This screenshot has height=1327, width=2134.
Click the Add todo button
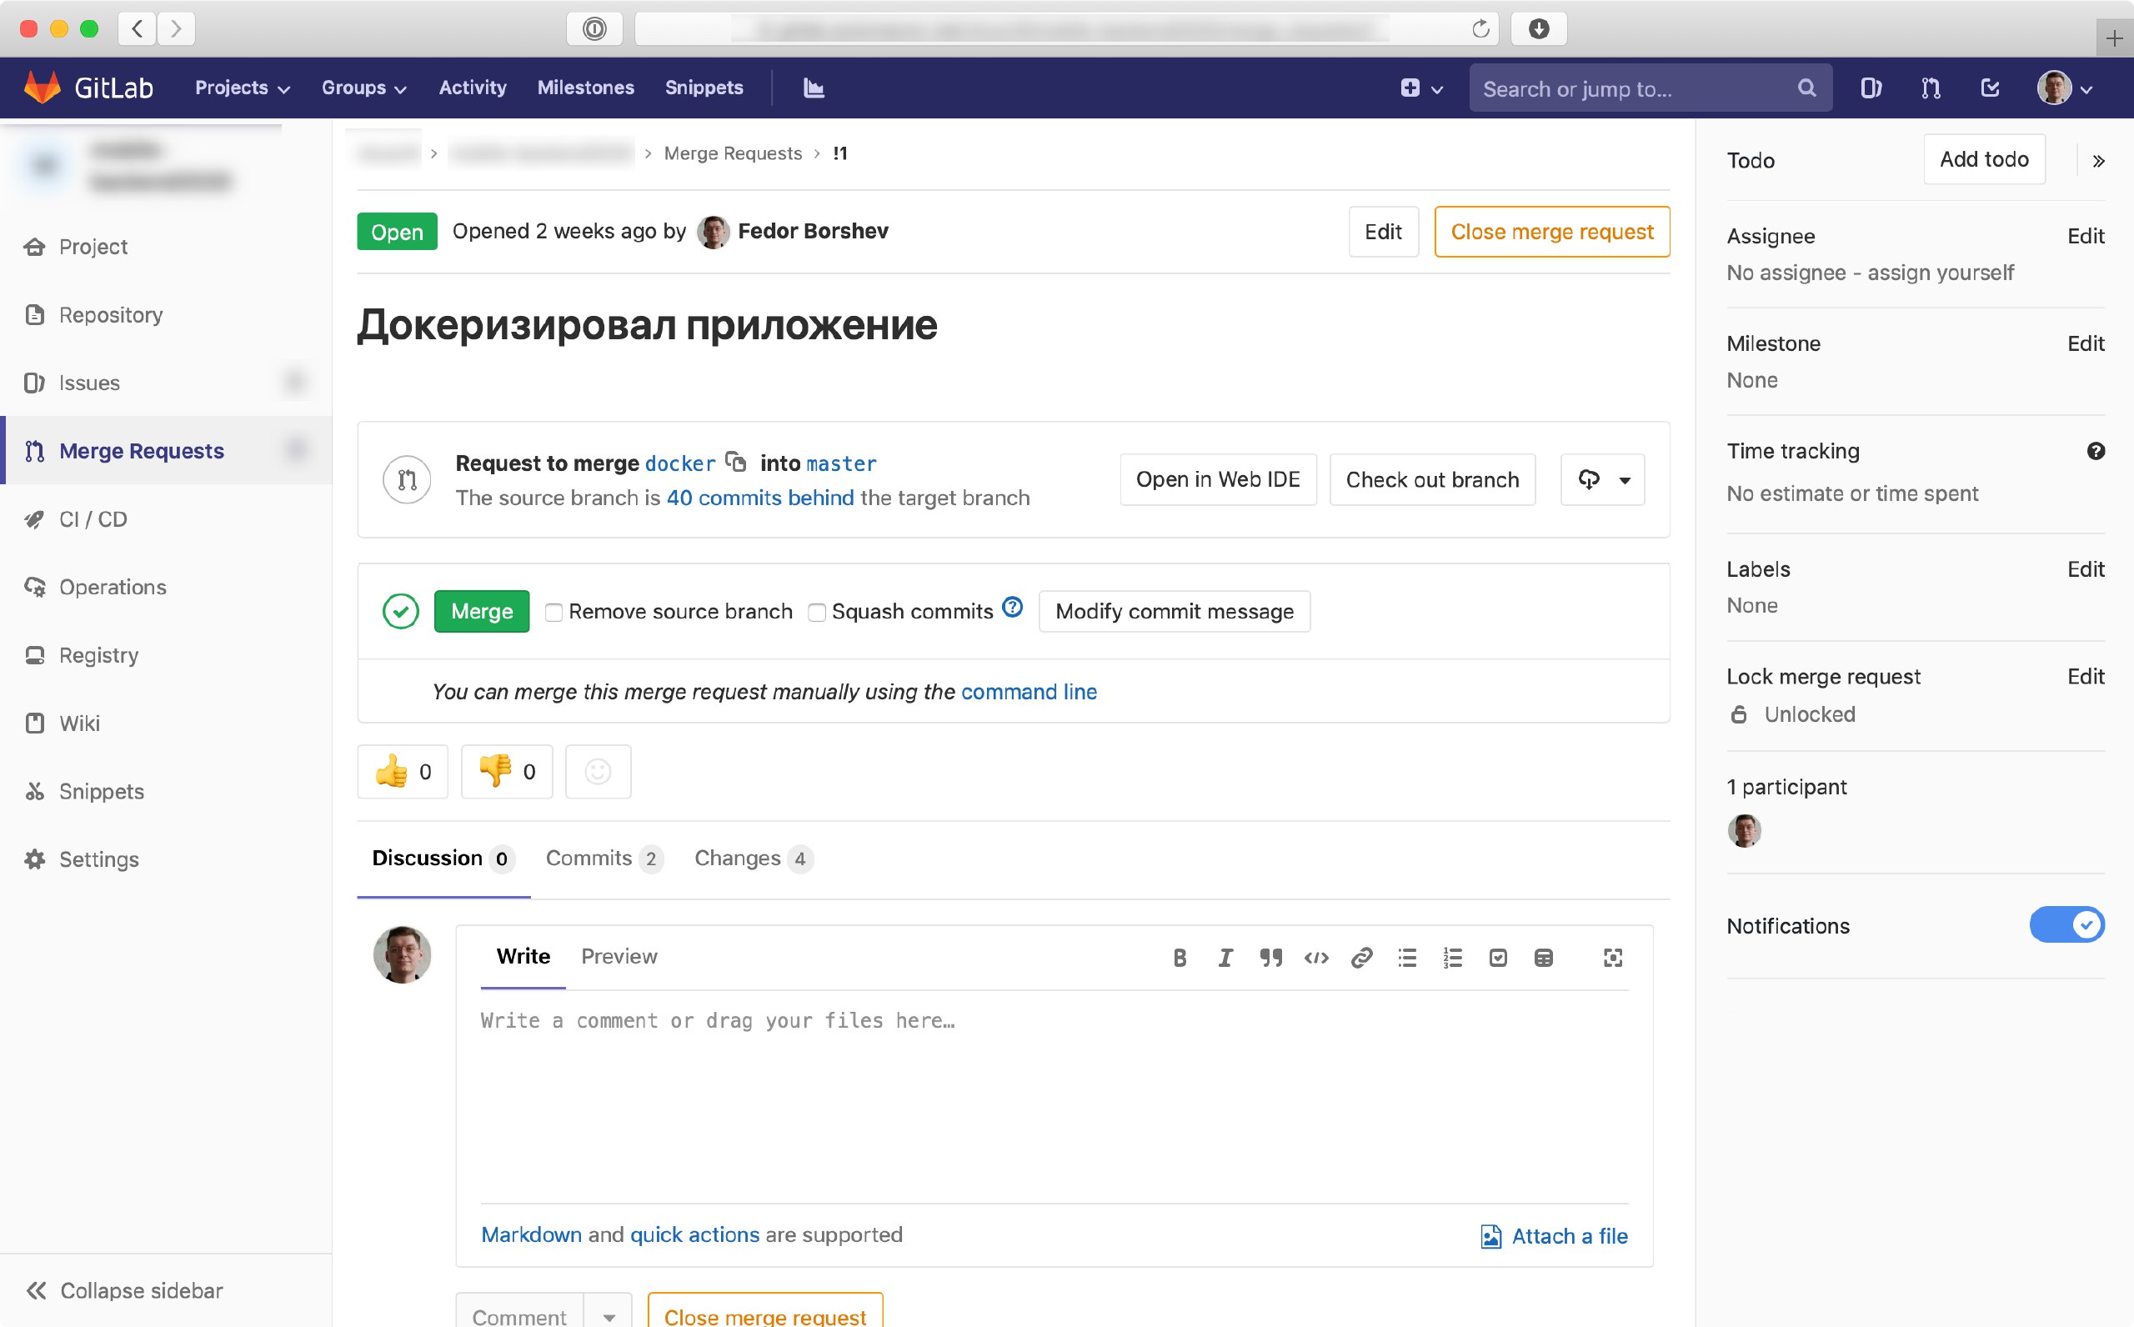[x=1984, y=160]
